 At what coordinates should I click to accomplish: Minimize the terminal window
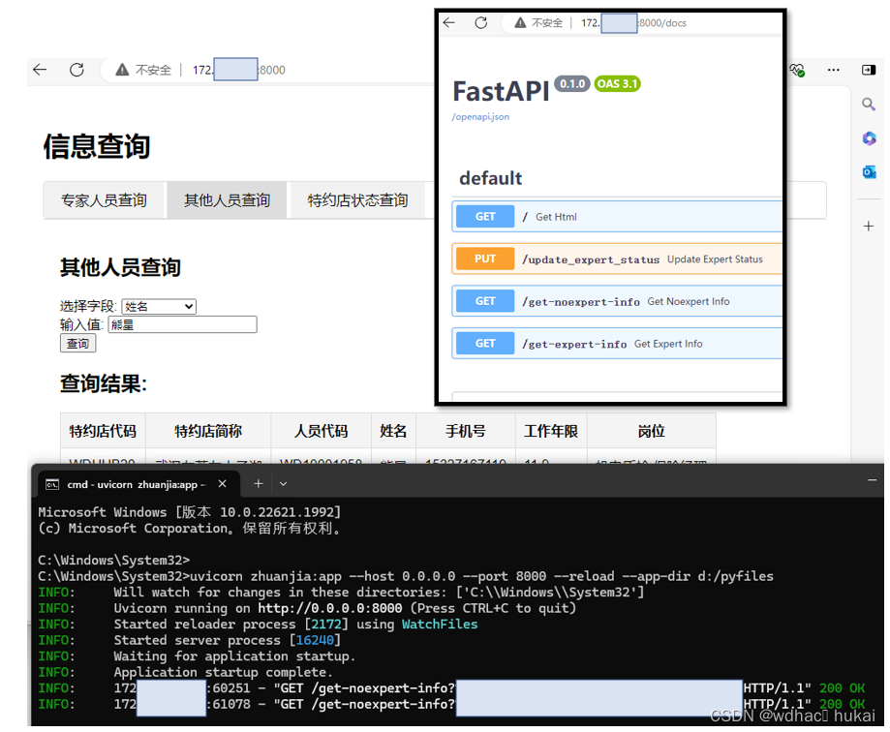[x=872, y=480]
